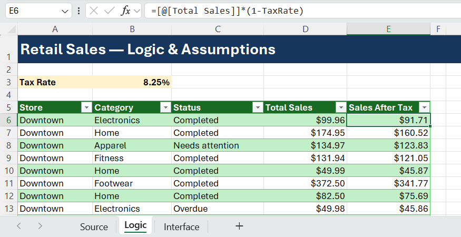The image size is (461, 237).
Task: Select the Overdue status cell
Action: tap(218, 209)
